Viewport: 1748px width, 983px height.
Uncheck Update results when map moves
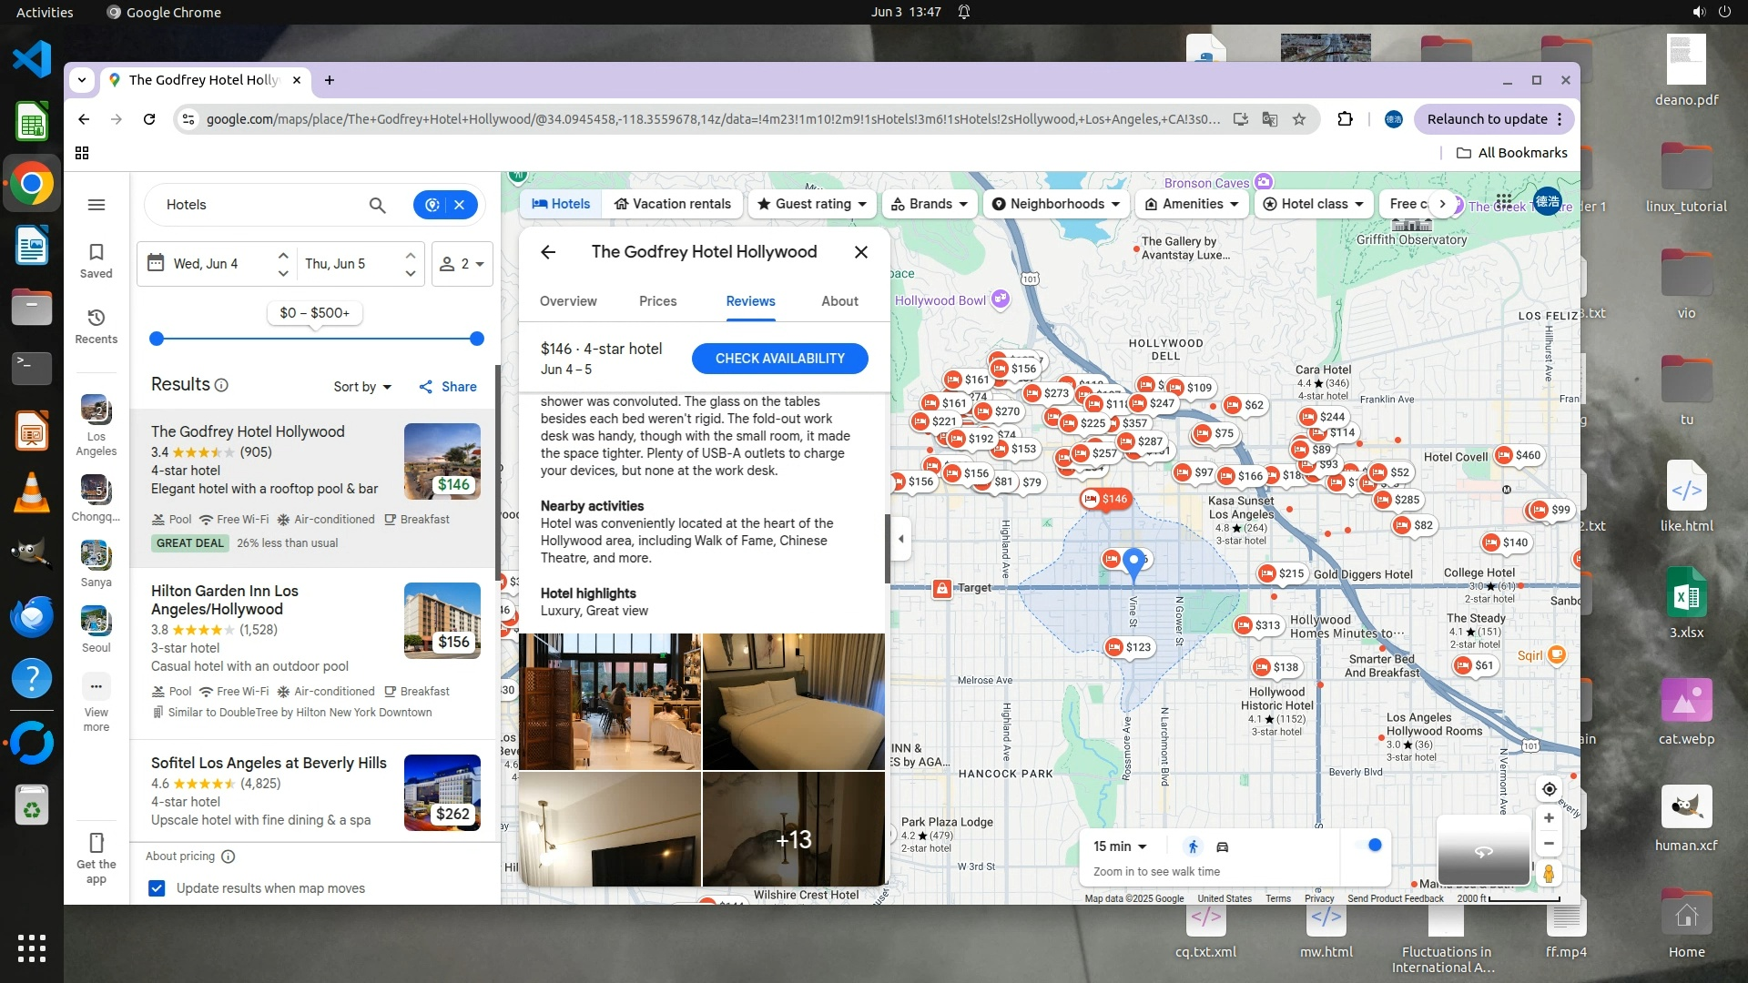click(x=157, y=888)
